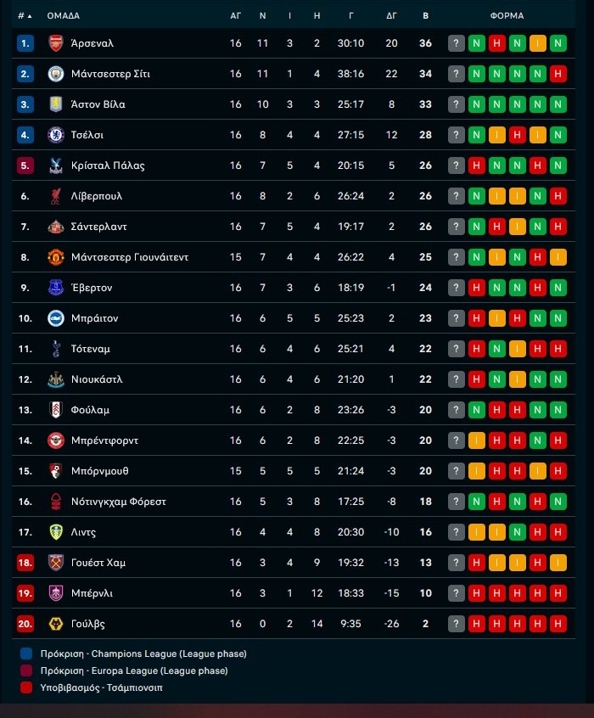Click the Aston Villa team logo
Image resolution: width=594 pixels, height=718 pixels.
(56, 104)
